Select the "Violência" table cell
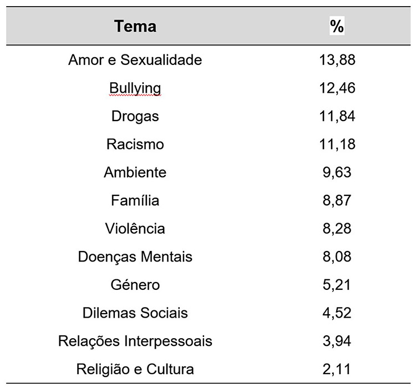Screen dimensions: 416x387 tap(135, 228)
